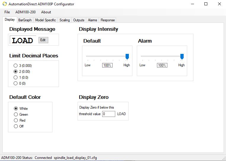Image resolution: width=226 pixels, height=161 pixels.
Task: Open the Outputs tab
Action: coord(79,20)
